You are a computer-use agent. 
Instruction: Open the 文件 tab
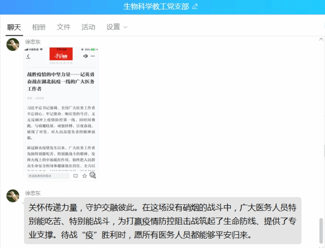[x=63, y=27]
